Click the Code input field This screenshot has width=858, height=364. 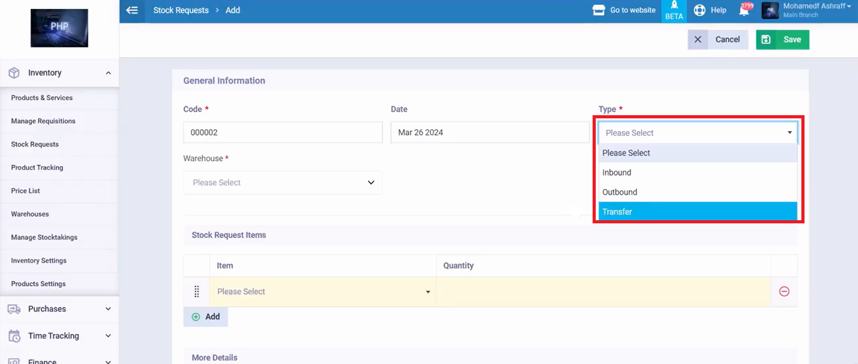coord(283,132)
